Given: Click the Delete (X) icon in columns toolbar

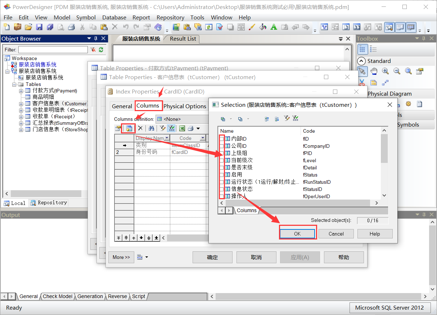Looking at the screenshot, I should coord(140,128).
